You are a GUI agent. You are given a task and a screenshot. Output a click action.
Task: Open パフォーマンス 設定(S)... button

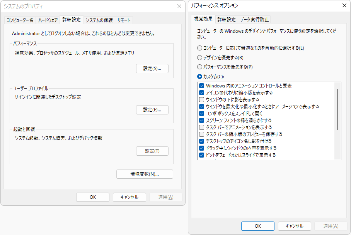(x=152, y=69)
